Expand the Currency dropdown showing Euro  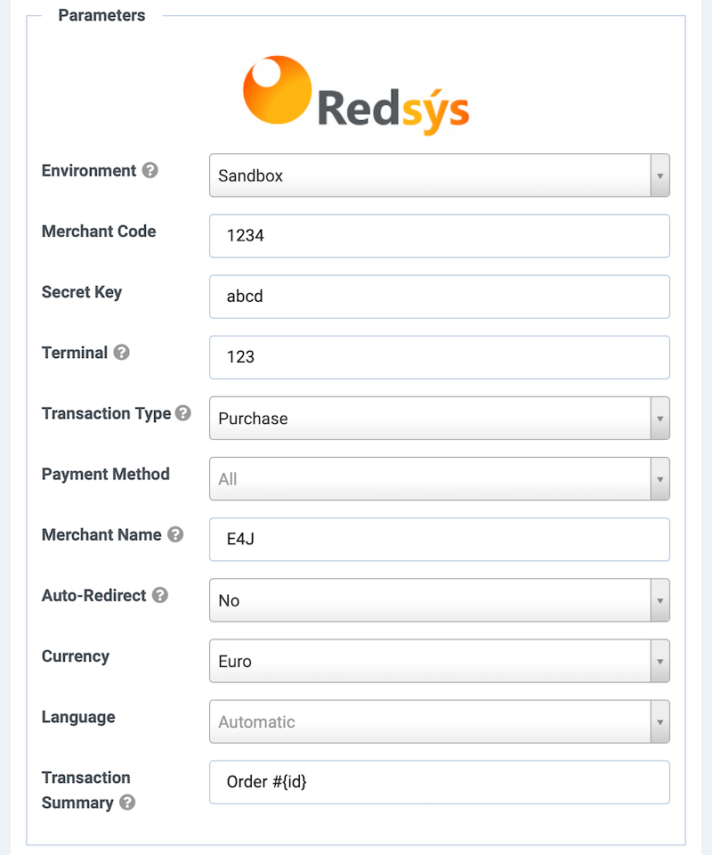pos(430,660)
